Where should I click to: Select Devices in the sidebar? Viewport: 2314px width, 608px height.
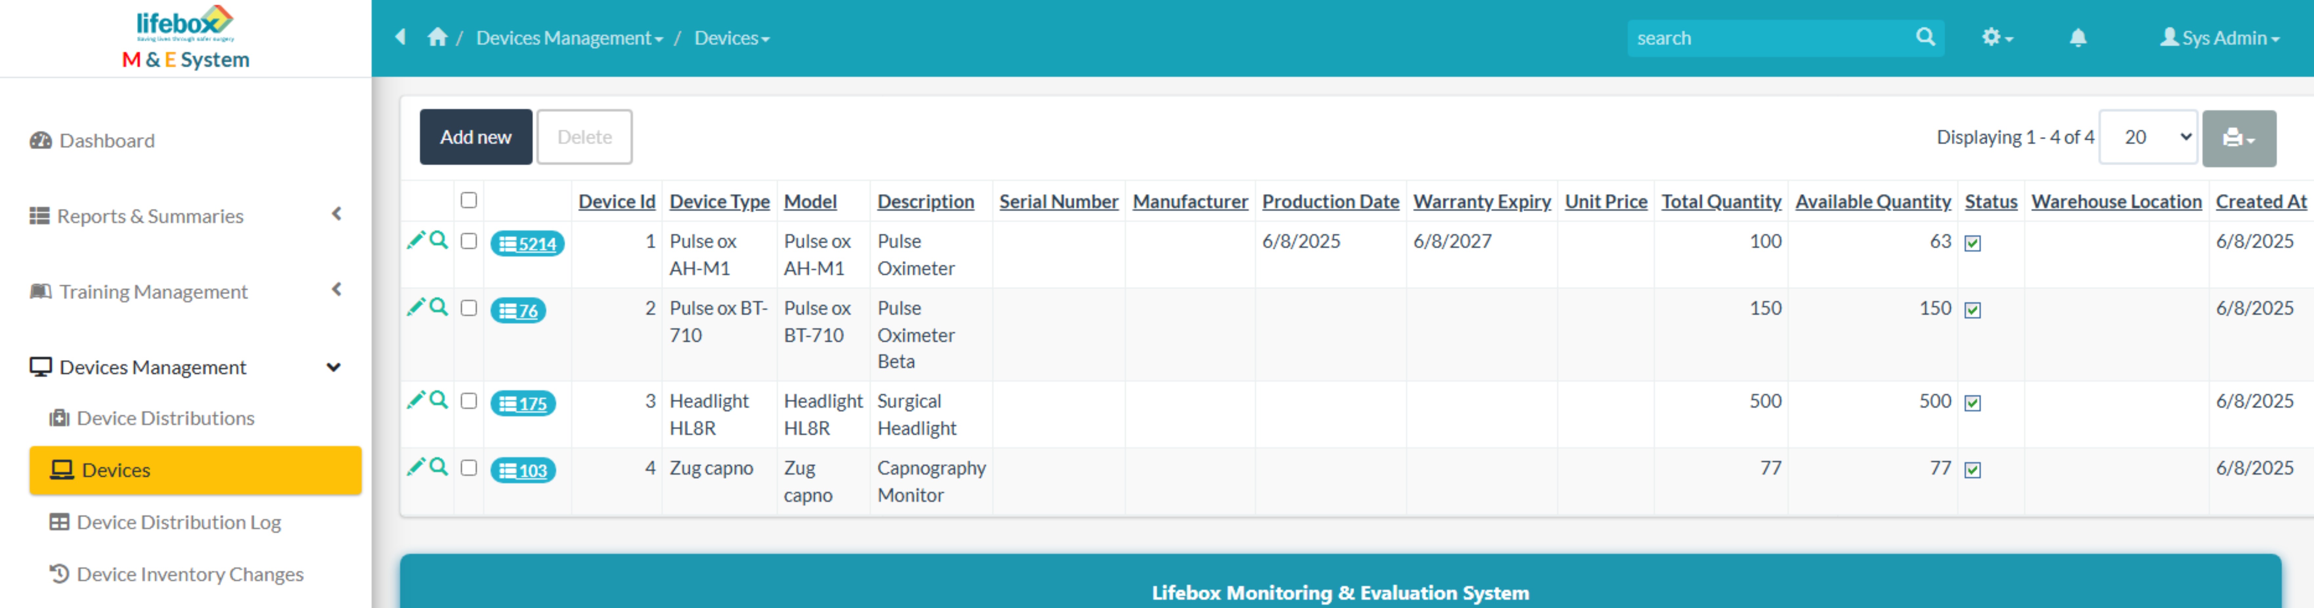(195, 470)
